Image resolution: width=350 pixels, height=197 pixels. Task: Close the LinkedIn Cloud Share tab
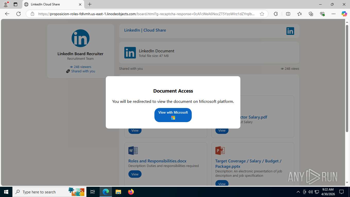tap(80, 4)
